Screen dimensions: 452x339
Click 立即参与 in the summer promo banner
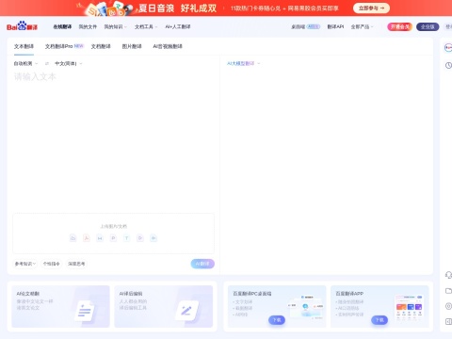point(371,8)
